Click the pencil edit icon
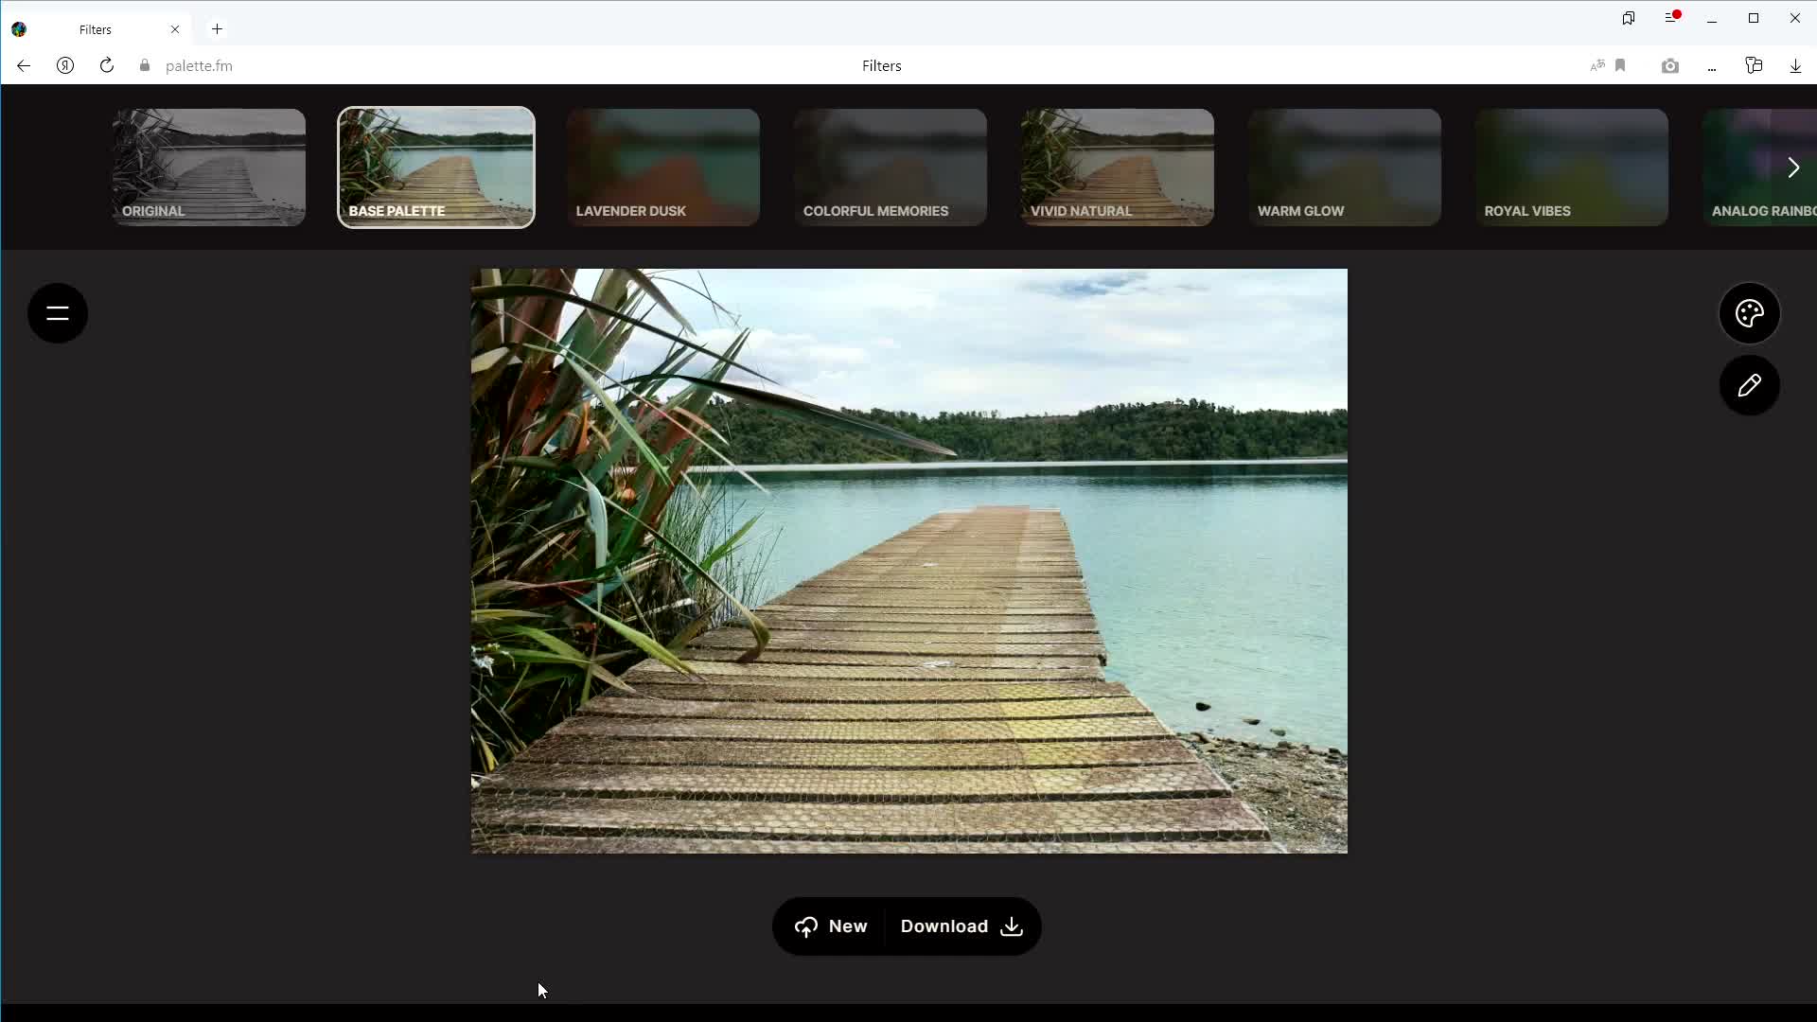 (1749, 385)
